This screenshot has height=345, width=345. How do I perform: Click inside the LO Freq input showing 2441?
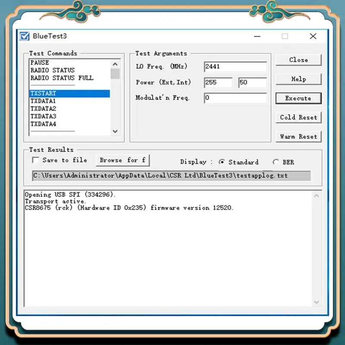click(235, 67)
